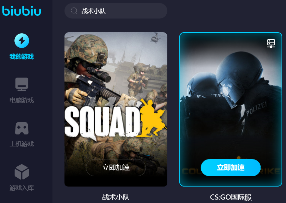Open the 电脑游戏 section label
This screenshot has height=203, width=286.
click(x=22, y=100)
